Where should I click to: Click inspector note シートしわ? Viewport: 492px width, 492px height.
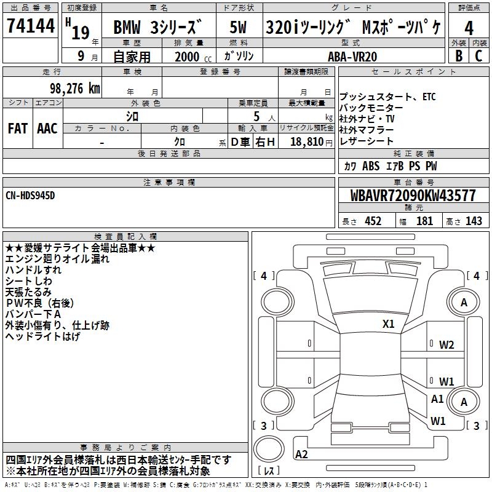(28, 281)
